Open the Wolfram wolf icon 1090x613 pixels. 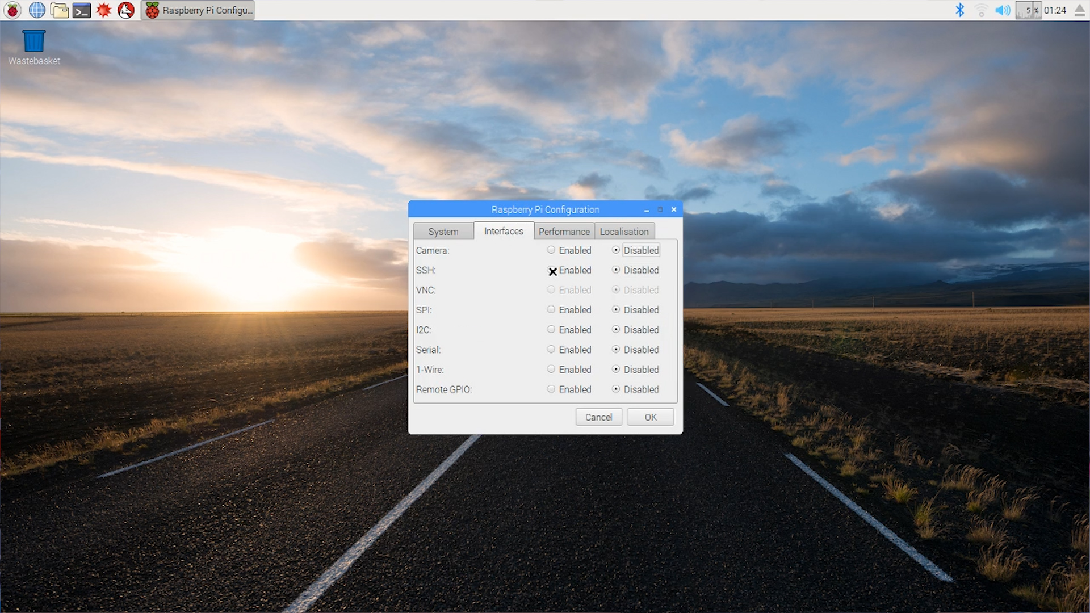pyautogui.click(x=126, y=10)
